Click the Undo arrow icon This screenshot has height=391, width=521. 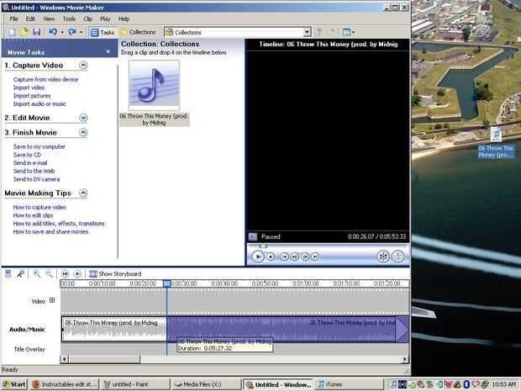(x=53, y=32)
